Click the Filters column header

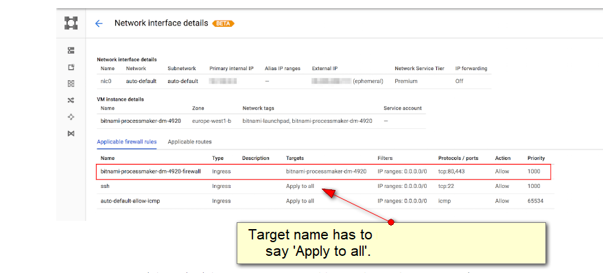pyautogui.click(x=385, y=158)
